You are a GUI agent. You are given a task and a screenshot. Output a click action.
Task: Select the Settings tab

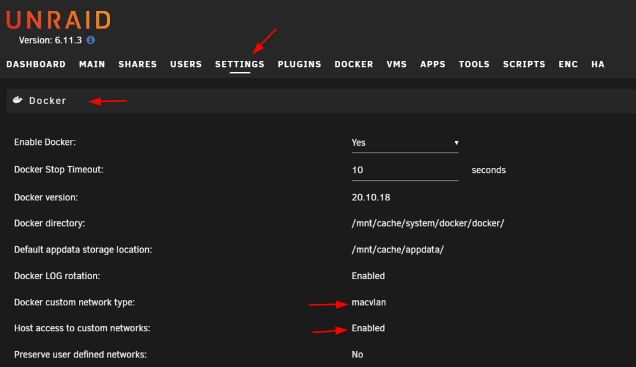(240, 64)
